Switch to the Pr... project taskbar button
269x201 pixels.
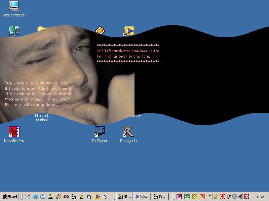coord(160,197)
